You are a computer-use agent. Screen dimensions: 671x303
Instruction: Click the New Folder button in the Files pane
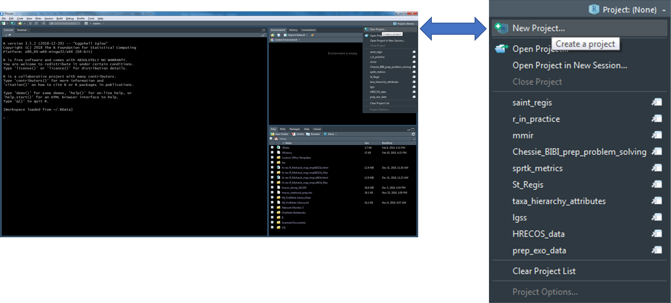tap(279, 134)
